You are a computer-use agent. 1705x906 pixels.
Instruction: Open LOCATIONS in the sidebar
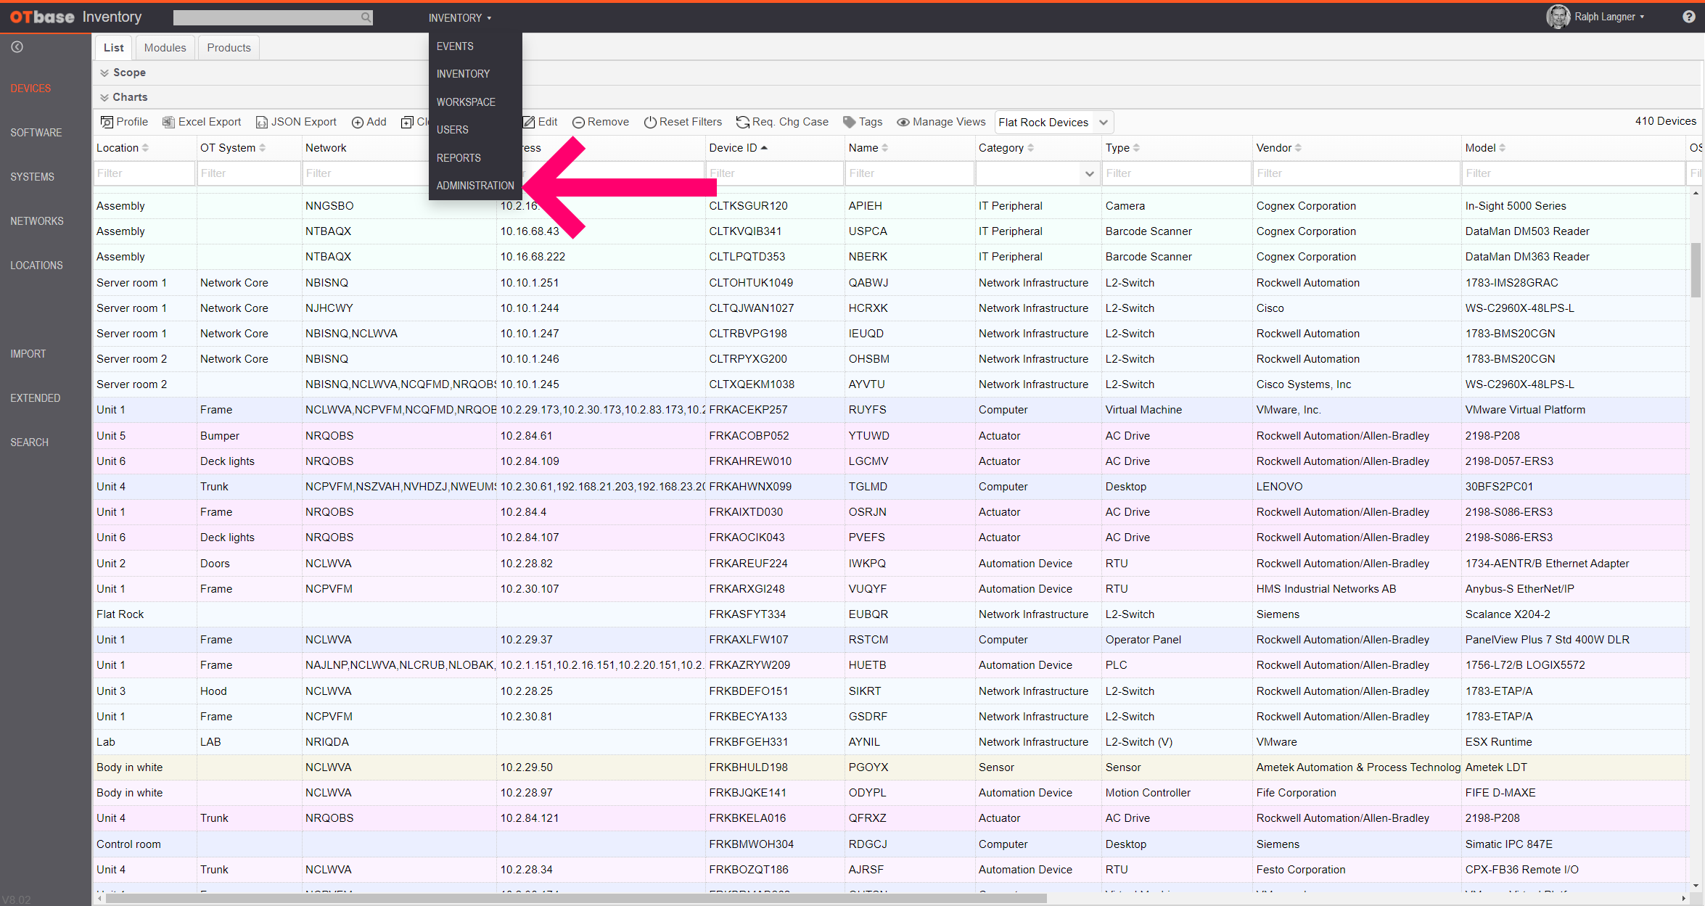pyautogui.click(x=36, y=265)
